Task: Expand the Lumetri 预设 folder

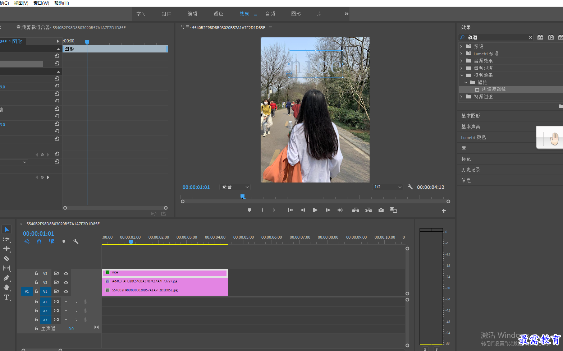Action: coord(461,54)
